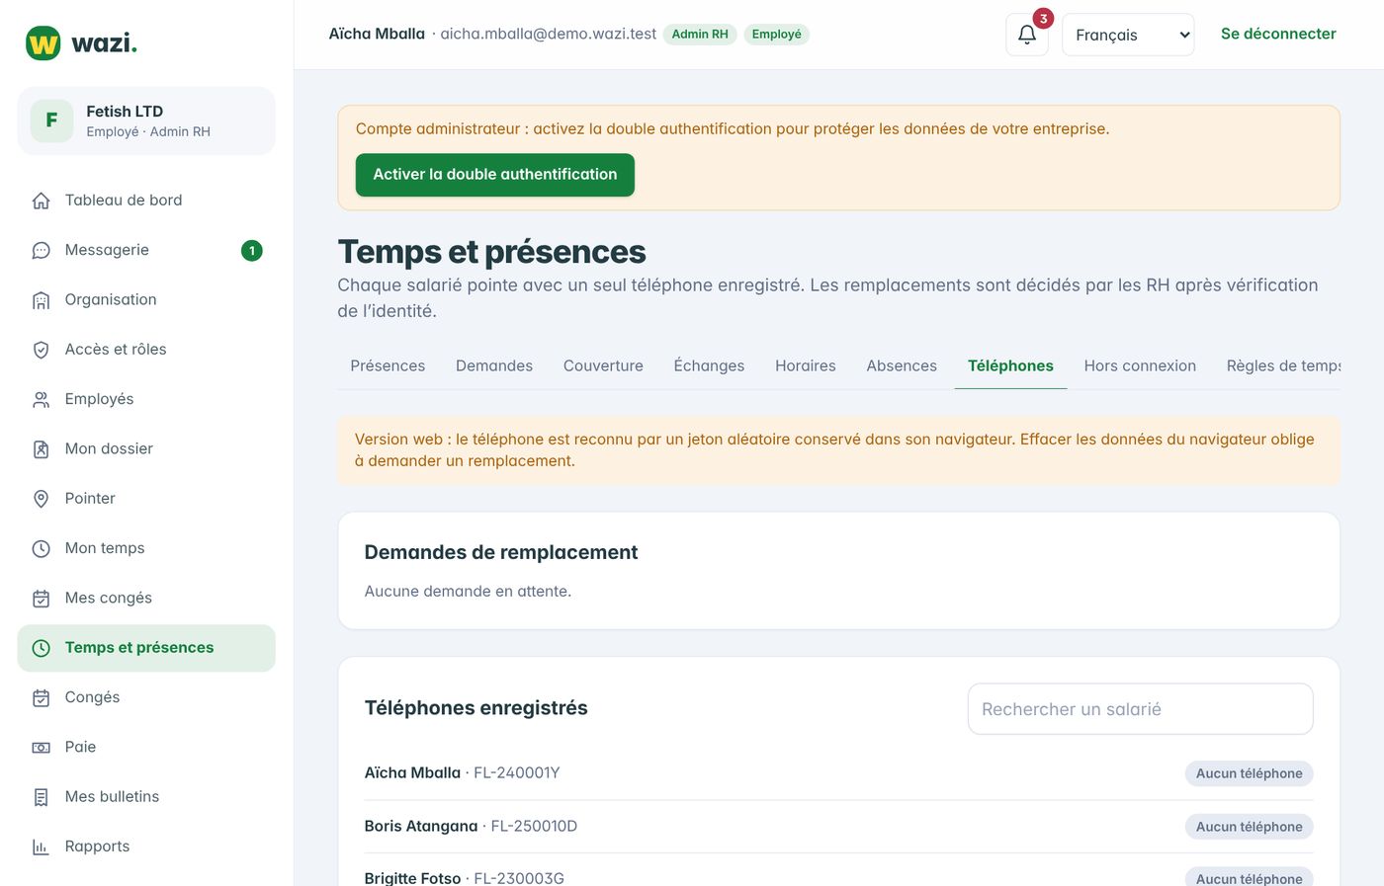Click Aucune demande en attente text

coord(468,592)
